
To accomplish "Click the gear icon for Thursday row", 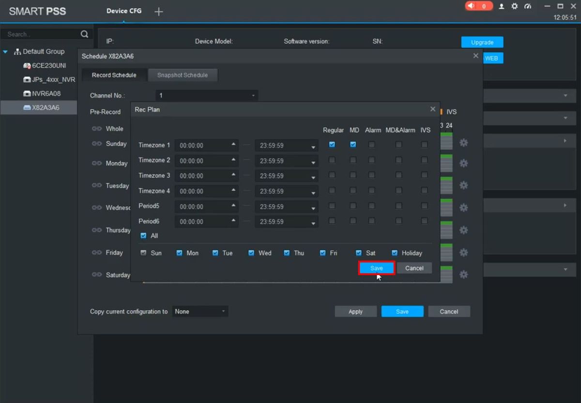I will point(463,230).
